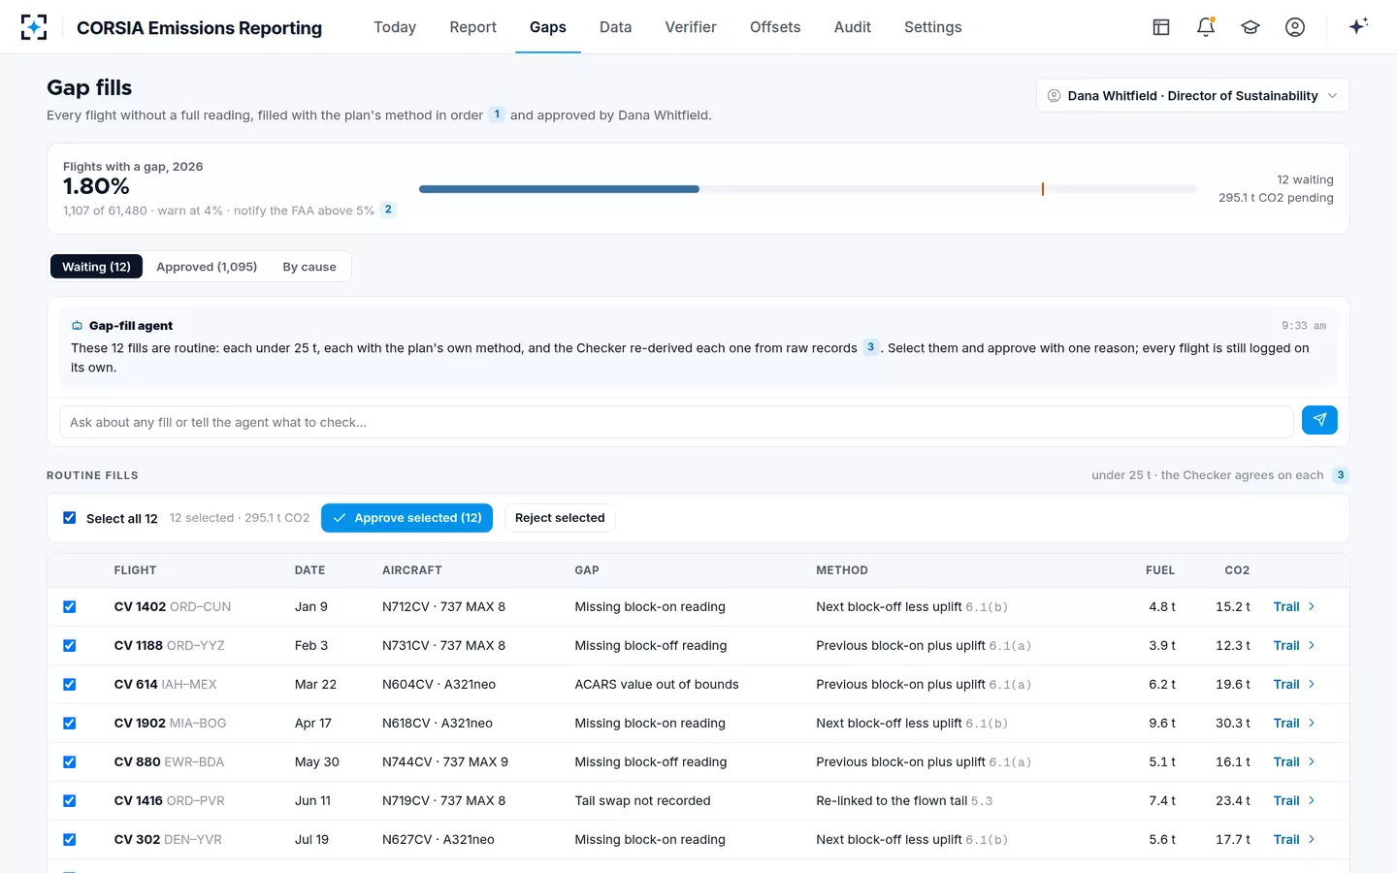This screenshot has width=1397, height=873.
Task: Click the chevron arrow on the CV 880 row
Action: pos(1312,761)
